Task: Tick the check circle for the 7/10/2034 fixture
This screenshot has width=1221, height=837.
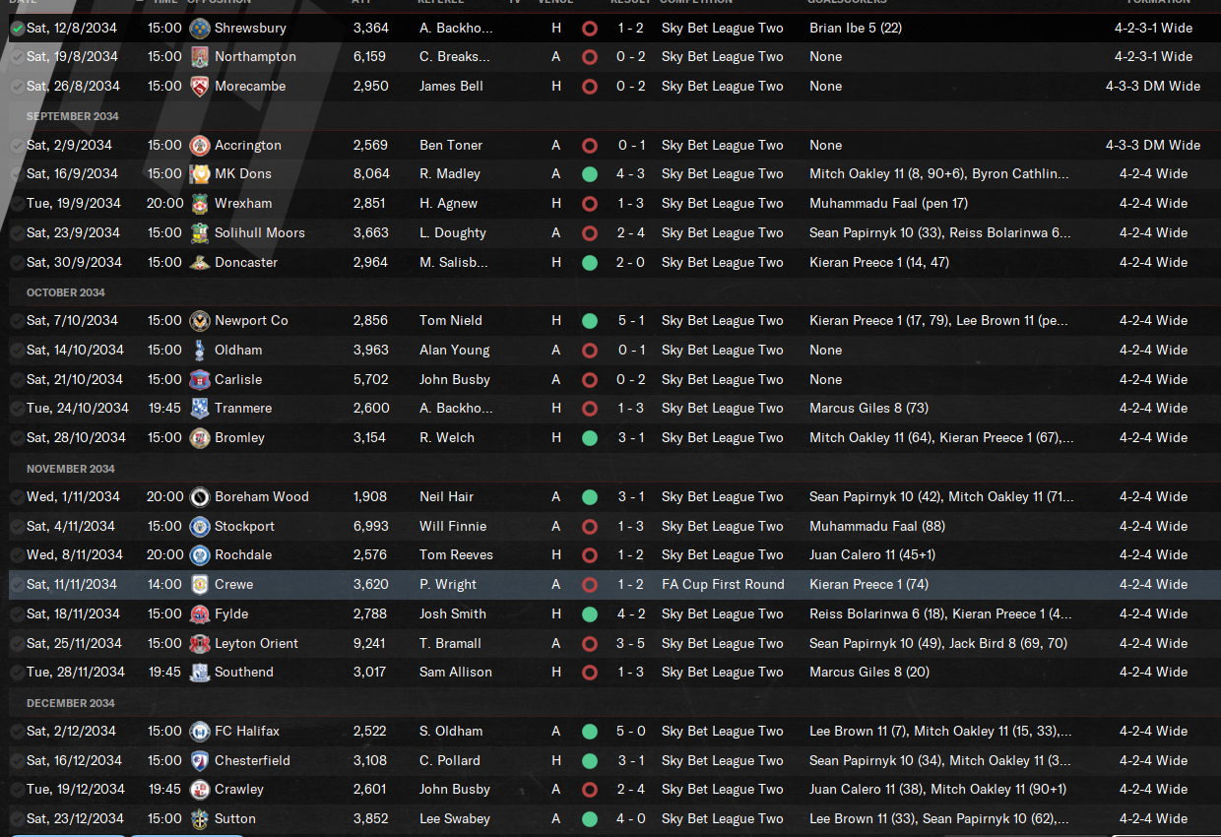Action: point(17,321)
